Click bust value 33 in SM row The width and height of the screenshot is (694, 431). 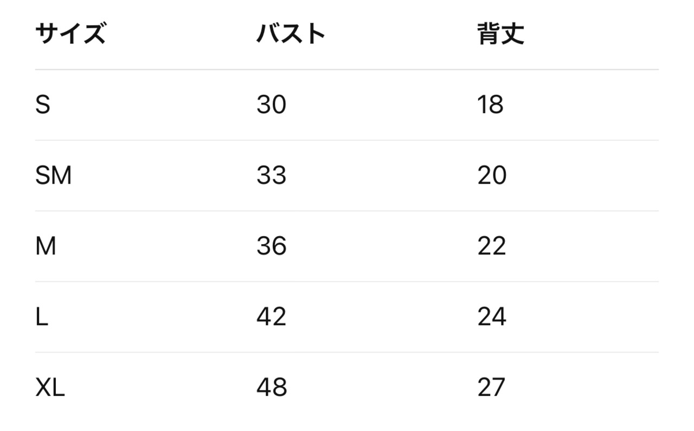[x=271, y=175]
